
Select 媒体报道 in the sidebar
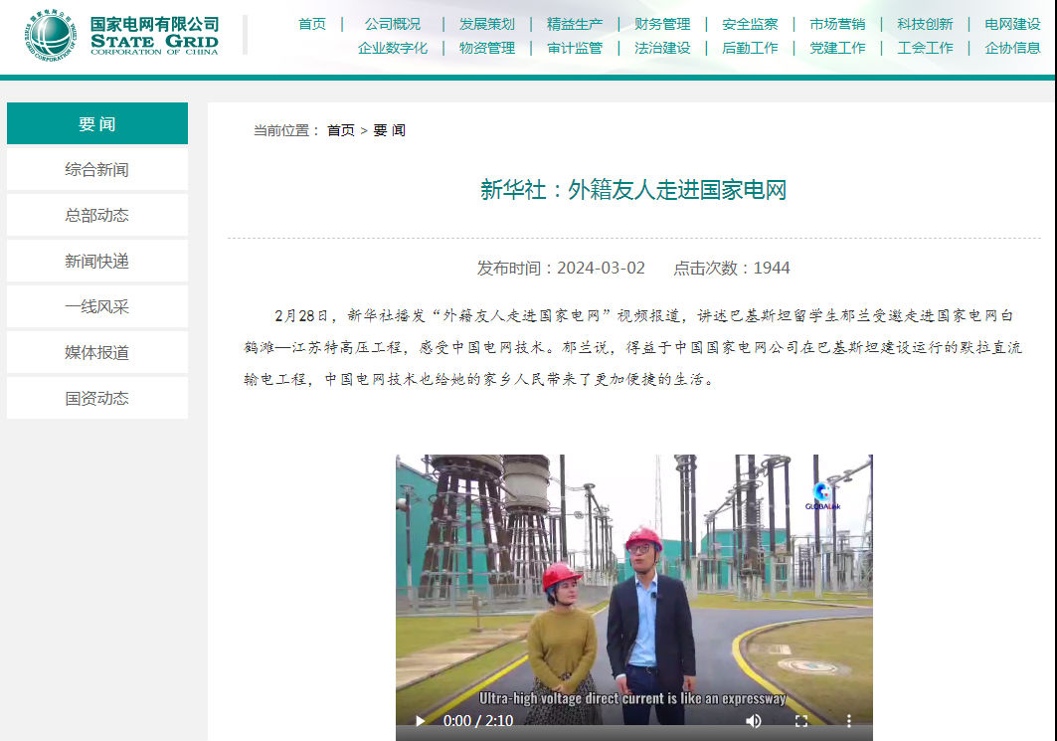(x=97, y=353)
